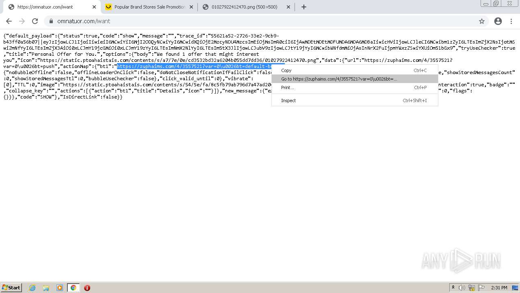Screen dimensions: 520x293
Task: Bookmark this page with the star icon
Action: (482, 21)
